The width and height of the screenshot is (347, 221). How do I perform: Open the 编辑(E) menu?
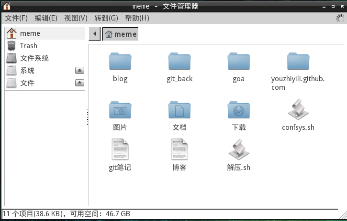pos(46,18)
